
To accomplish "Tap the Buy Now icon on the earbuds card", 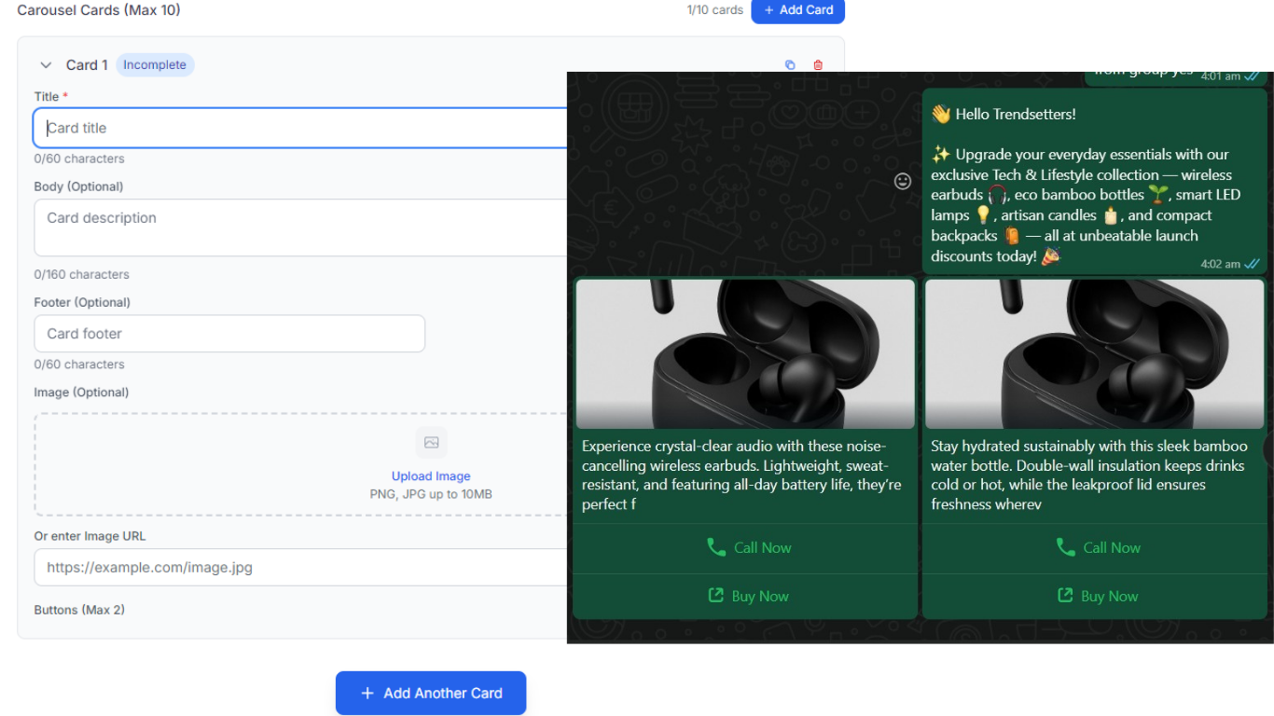I will (x=715, y=596).
